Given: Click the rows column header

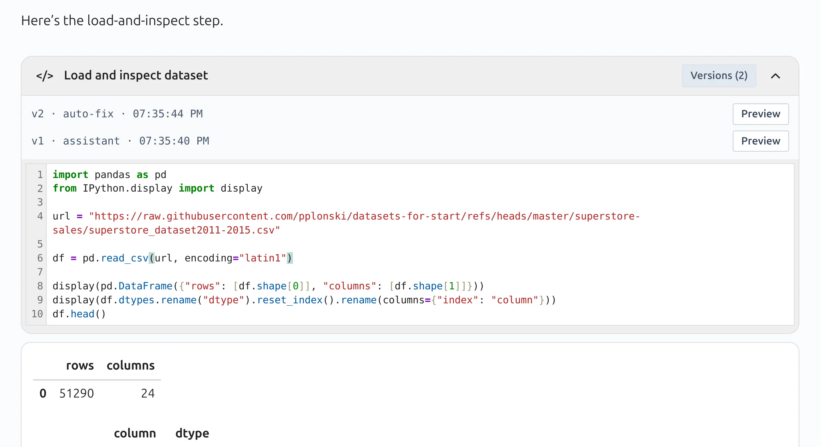Looking at the screenshot, I should (80, 365).
